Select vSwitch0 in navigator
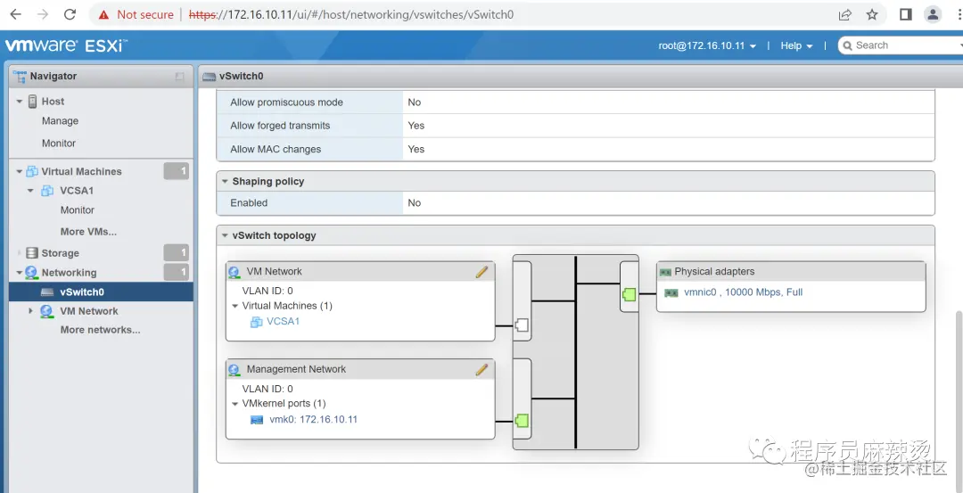 click(102, 292)
